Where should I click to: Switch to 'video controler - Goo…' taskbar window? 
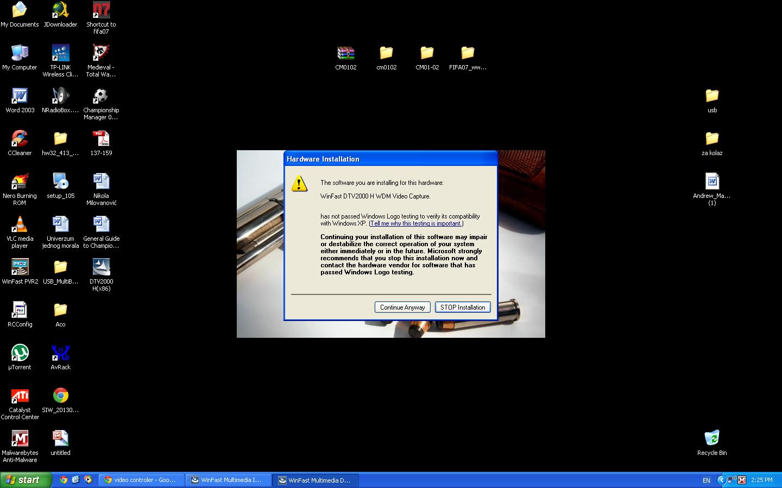[141, 480]
